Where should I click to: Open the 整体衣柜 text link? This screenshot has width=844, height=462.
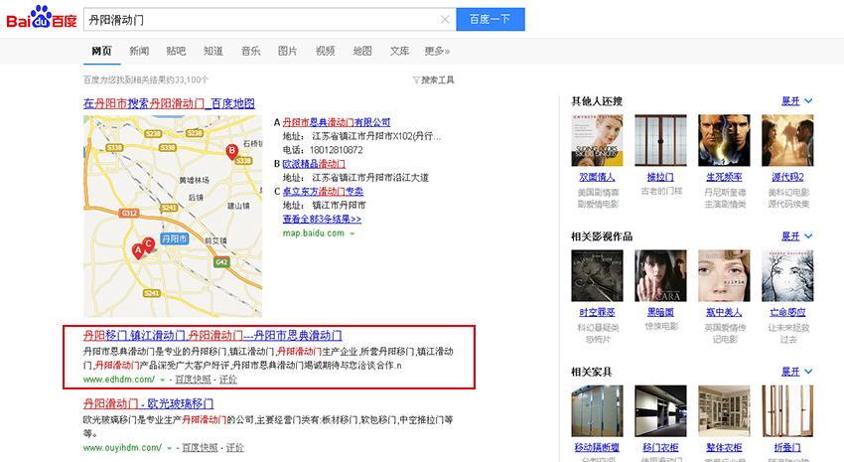(x=724, y=447)
